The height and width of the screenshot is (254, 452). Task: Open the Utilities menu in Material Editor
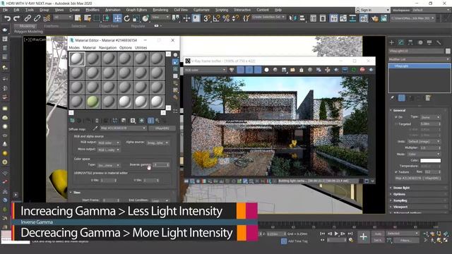coord(141,47)
